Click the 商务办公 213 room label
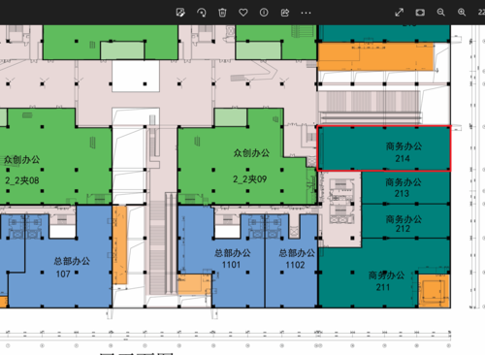The image size is (485, 355). pyautogui.click(x=404, y=188)
